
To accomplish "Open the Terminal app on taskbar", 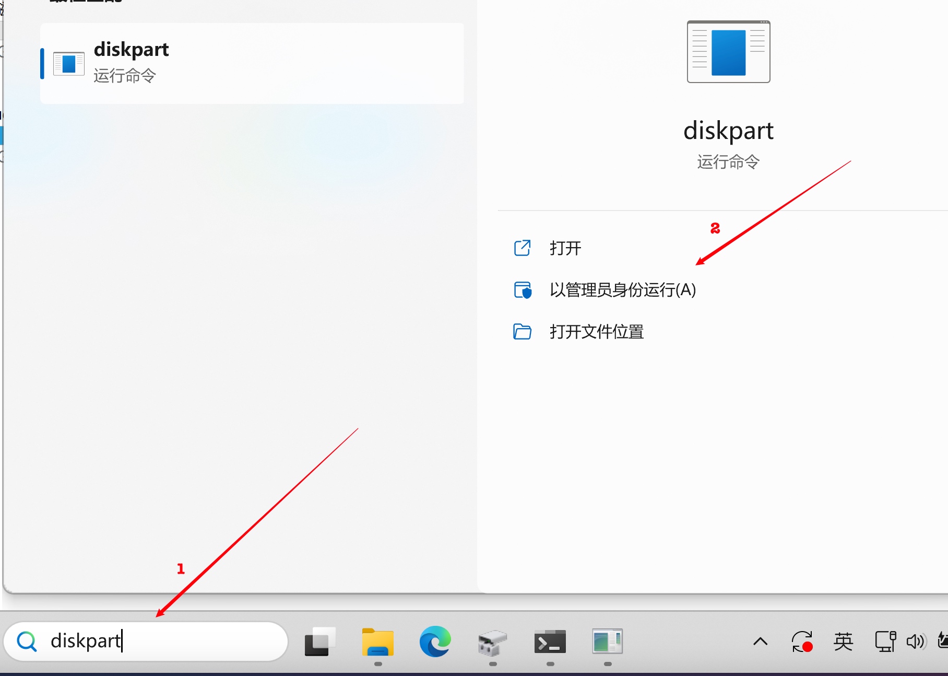I will [550, 642].
